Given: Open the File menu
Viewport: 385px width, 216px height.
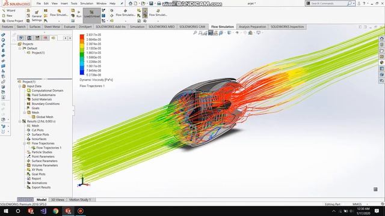Looking at the screenshot, I should 38,4.
